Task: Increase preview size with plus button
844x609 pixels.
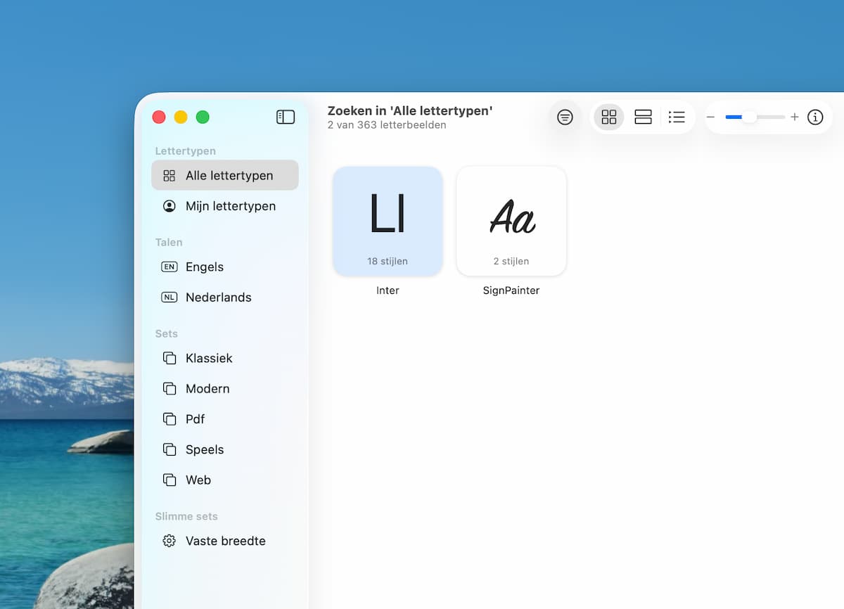Action: click(795, 117)
